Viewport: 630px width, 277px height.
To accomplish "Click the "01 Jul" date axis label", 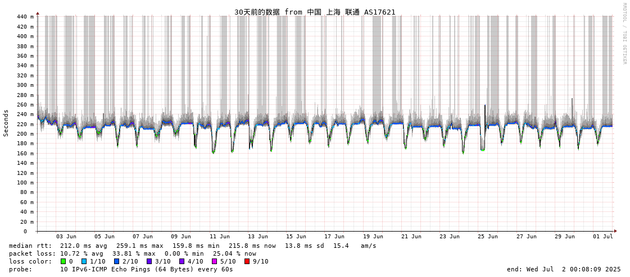I will (x=602, y=237).
